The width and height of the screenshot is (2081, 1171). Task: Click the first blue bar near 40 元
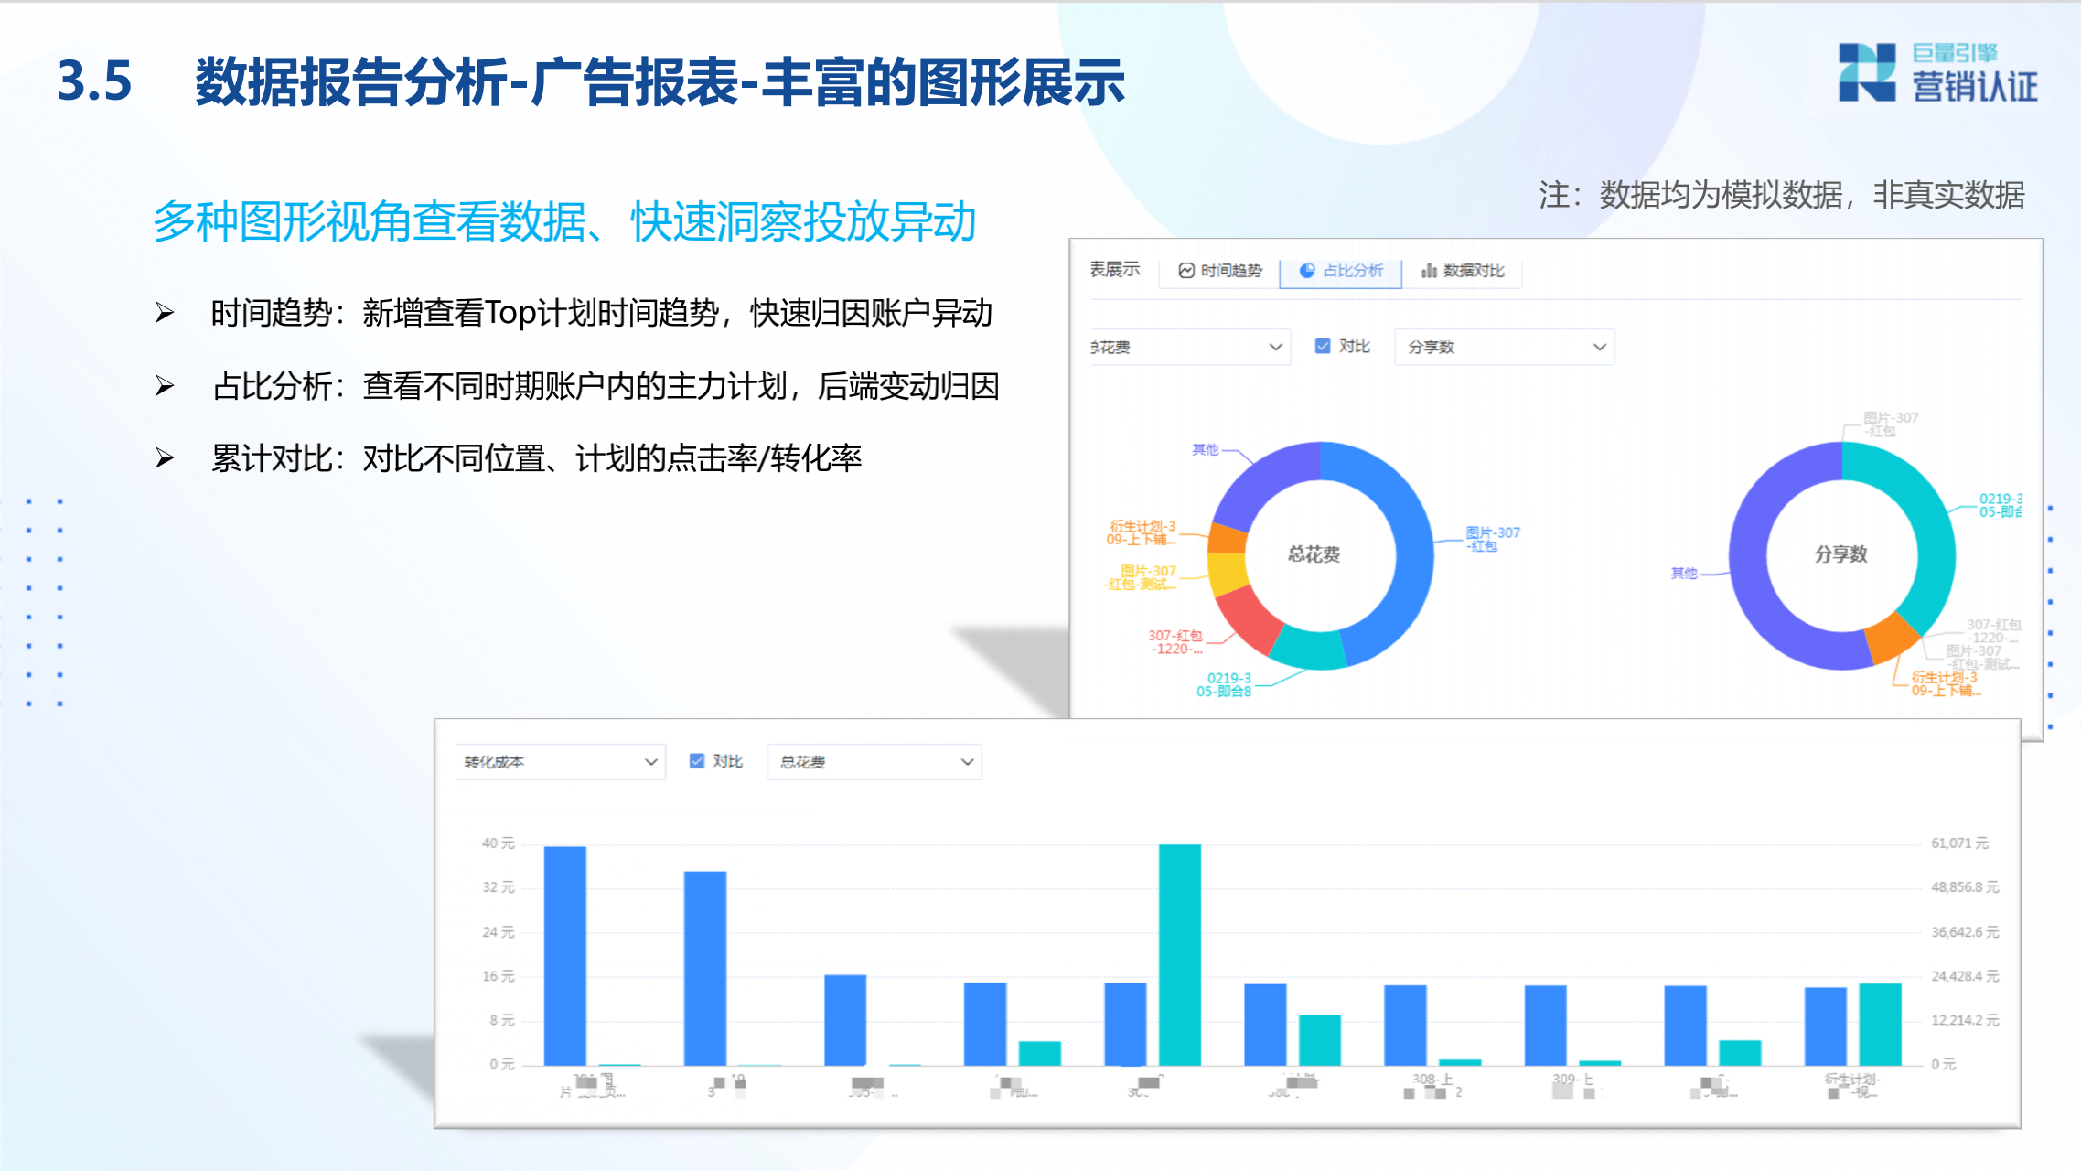coord(564,956)
